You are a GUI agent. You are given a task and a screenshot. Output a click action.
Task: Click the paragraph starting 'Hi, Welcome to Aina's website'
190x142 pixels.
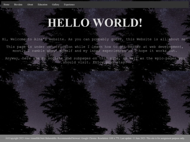[95, 39]
